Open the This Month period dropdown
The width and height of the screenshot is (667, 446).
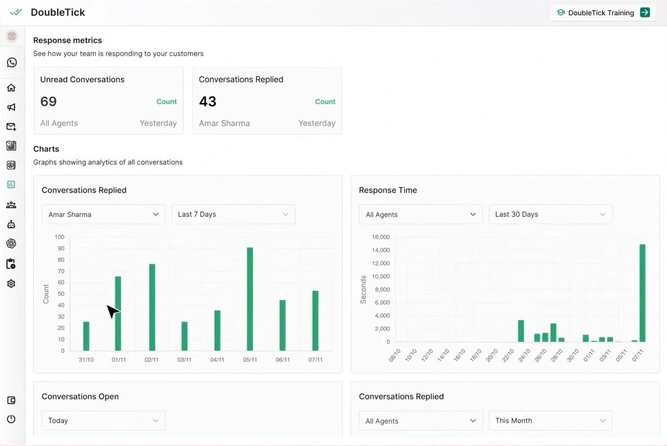[x=550, y=420]
